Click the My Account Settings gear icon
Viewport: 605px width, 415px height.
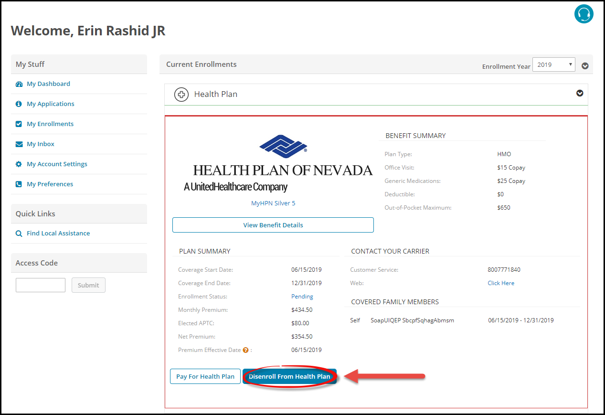19,164
